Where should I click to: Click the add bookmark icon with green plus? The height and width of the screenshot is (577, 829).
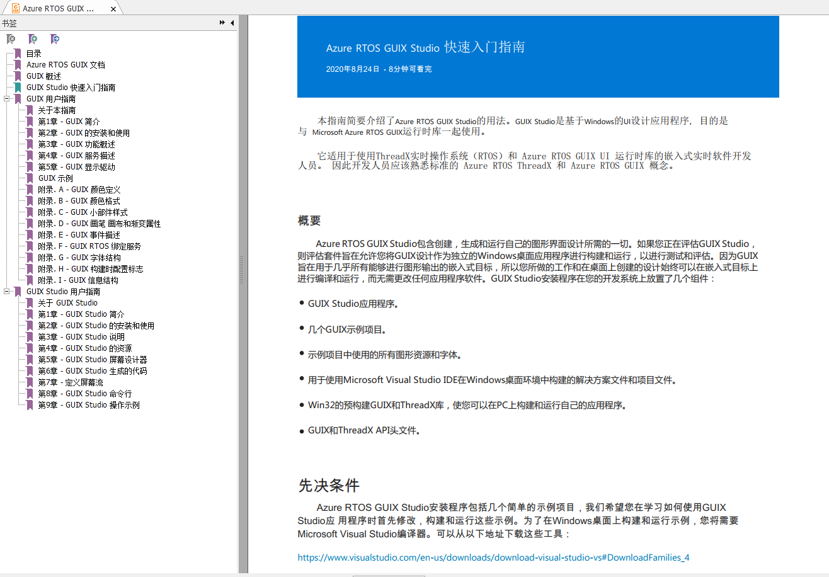click(33, 39)
